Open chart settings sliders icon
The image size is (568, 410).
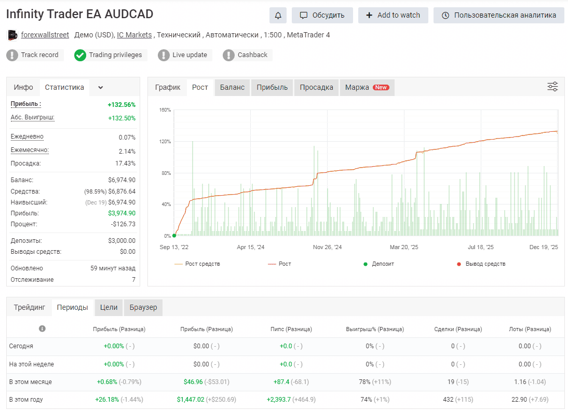(552, 87)
